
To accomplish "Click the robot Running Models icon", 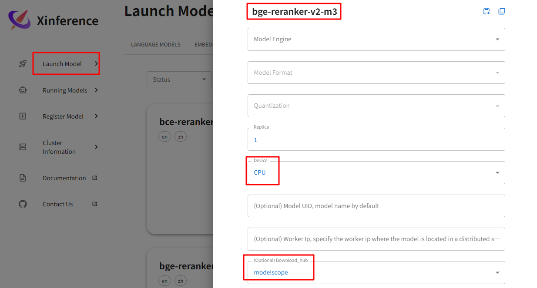I will 23,90.
